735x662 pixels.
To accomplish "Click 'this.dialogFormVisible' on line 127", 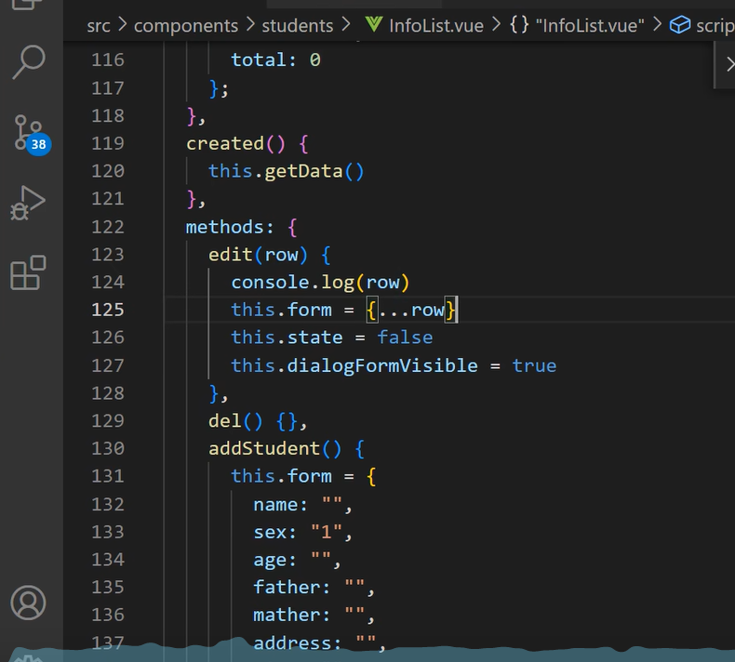I will tap(354, 366).
